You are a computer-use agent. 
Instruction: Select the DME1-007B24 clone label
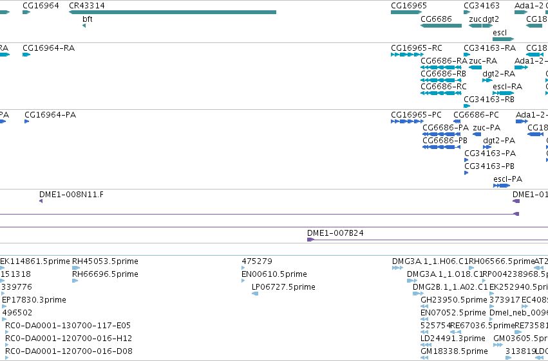pyautogui.click(x=335, y=233)
